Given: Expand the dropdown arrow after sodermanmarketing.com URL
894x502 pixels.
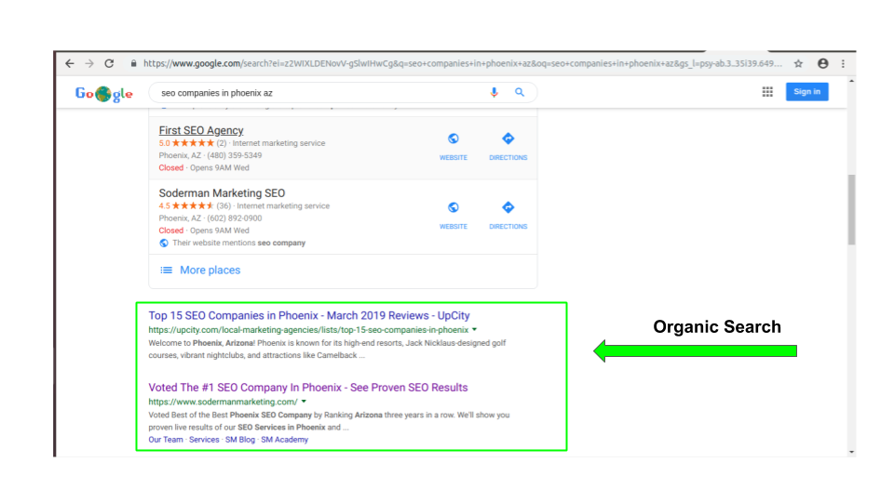Looking at the screenshot, I should (304, 402).
